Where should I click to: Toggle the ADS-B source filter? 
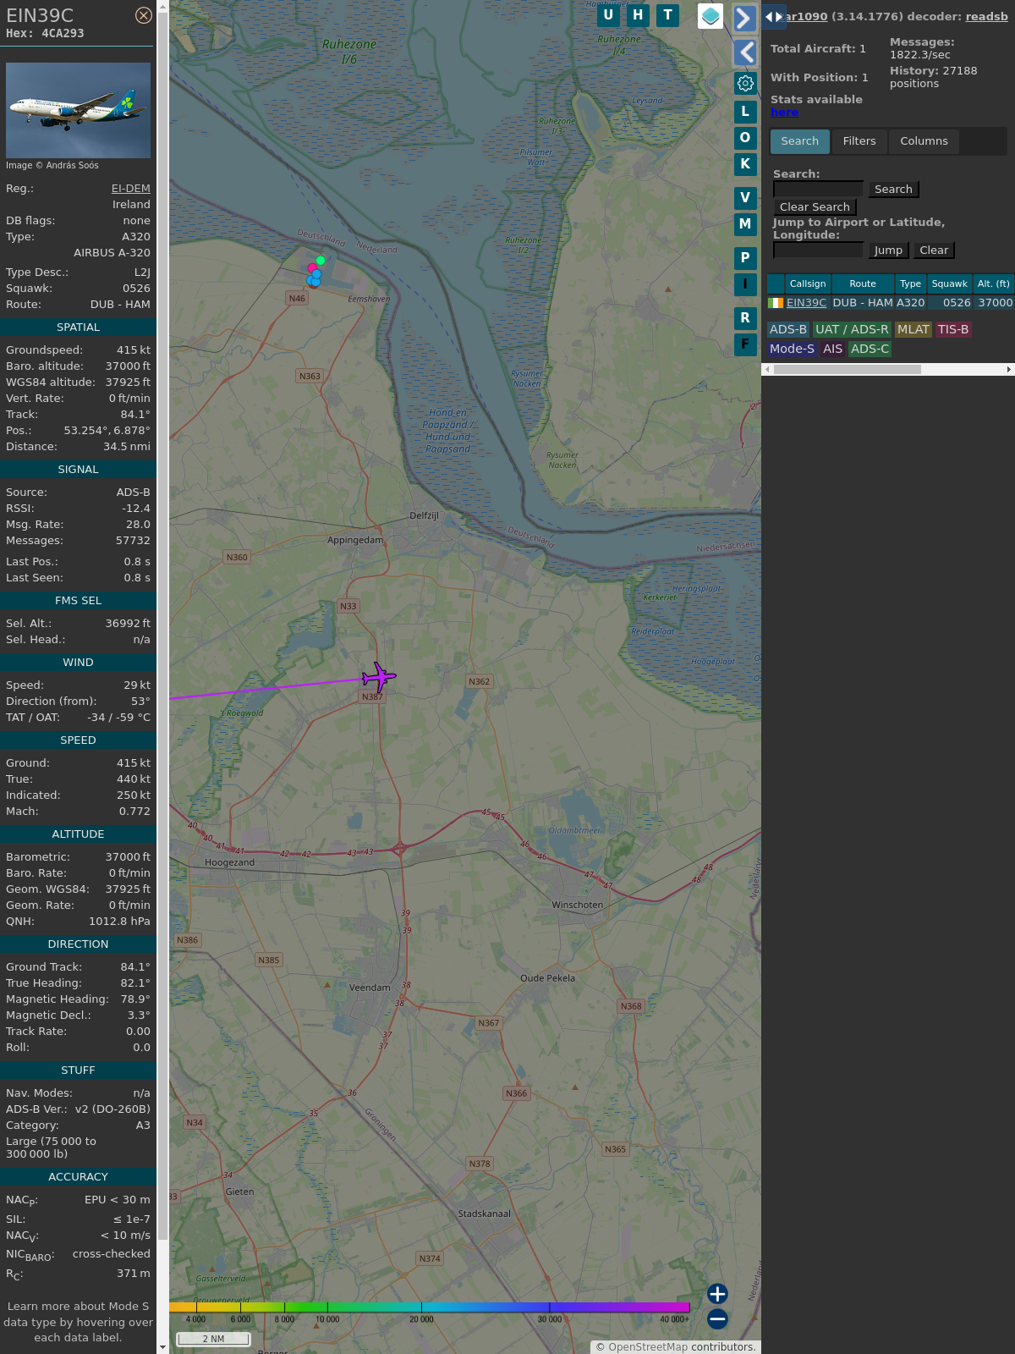coord(787,329)
